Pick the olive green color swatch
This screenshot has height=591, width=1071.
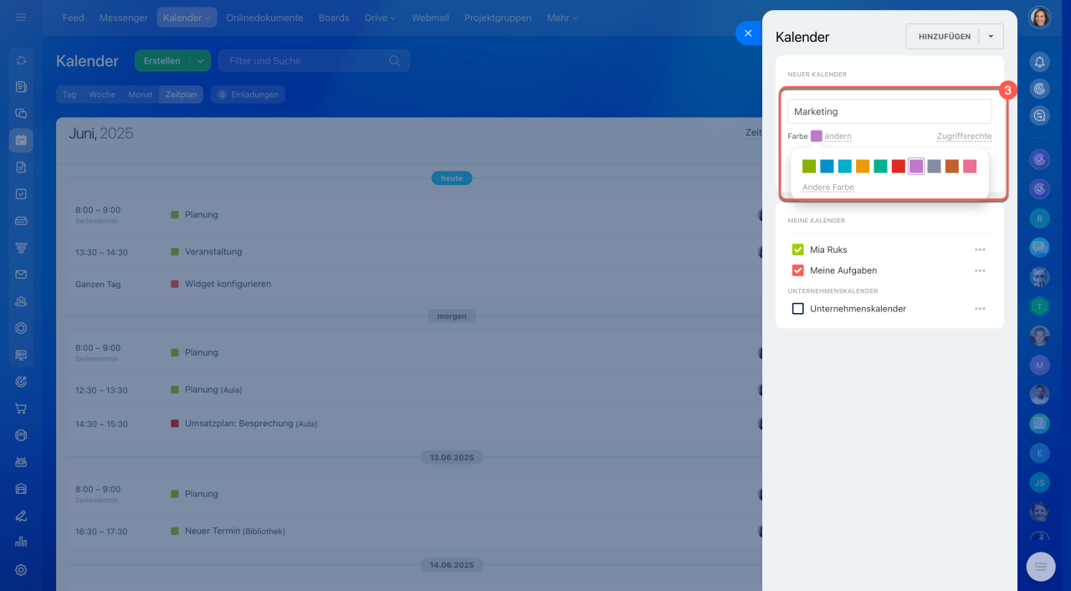(809, 167)
